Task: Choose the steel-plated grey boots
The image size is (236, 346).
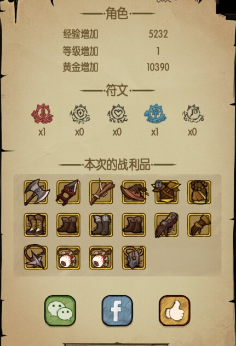Action: (x=101, y=225)
